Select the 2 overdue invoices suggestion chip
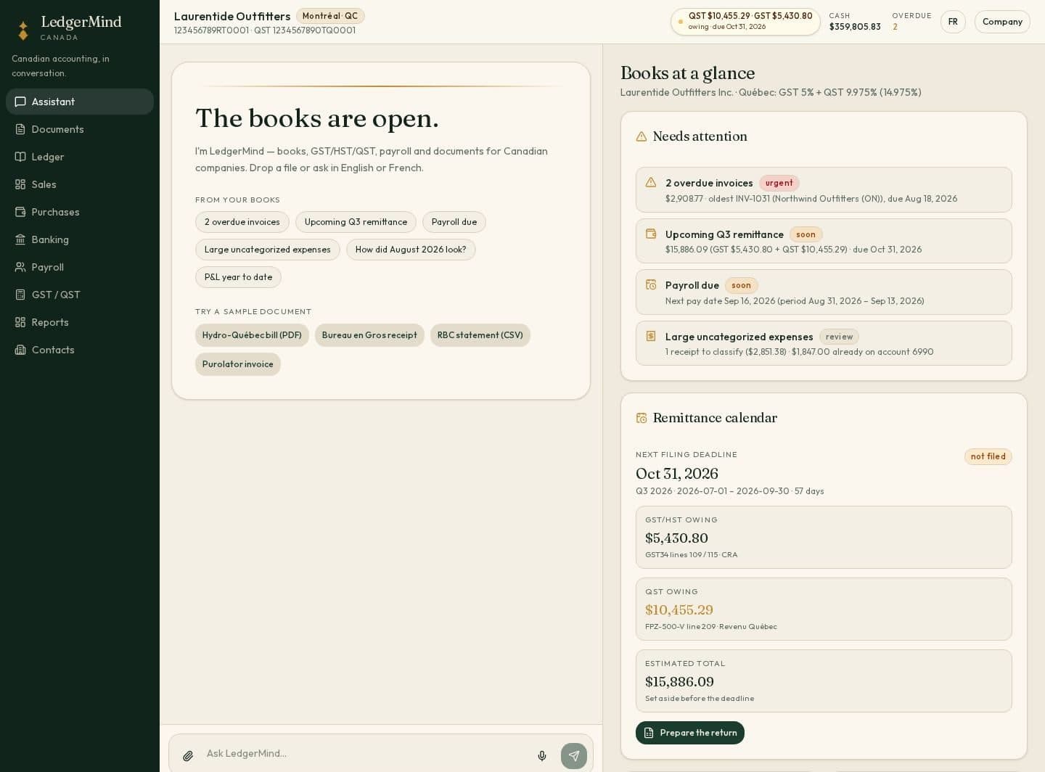The height and width of the screenshot is (772, 1045). pos(242,222)
